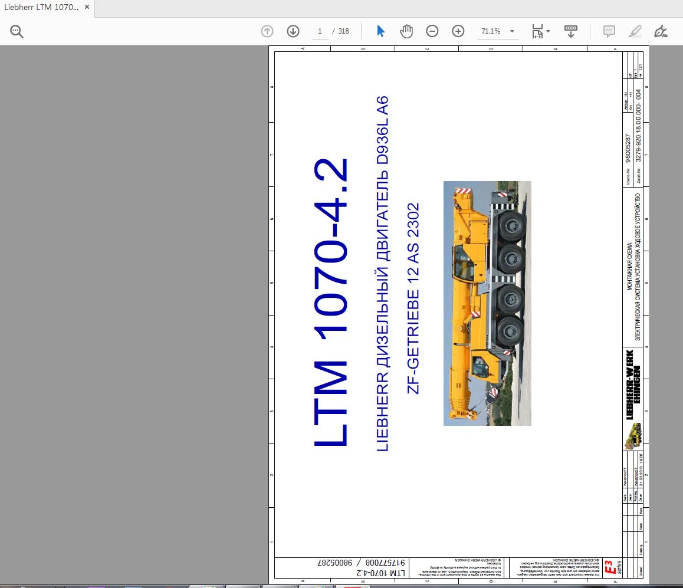Screen dimensions: 683x588
Task: Click the 71.1% zoom value field
Action: click(x=491, y=31)
